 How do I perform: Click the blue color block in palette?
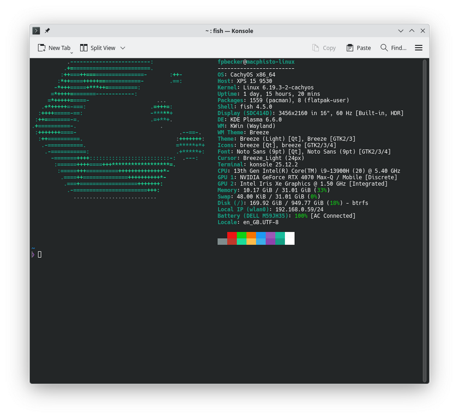pos(261,235)
